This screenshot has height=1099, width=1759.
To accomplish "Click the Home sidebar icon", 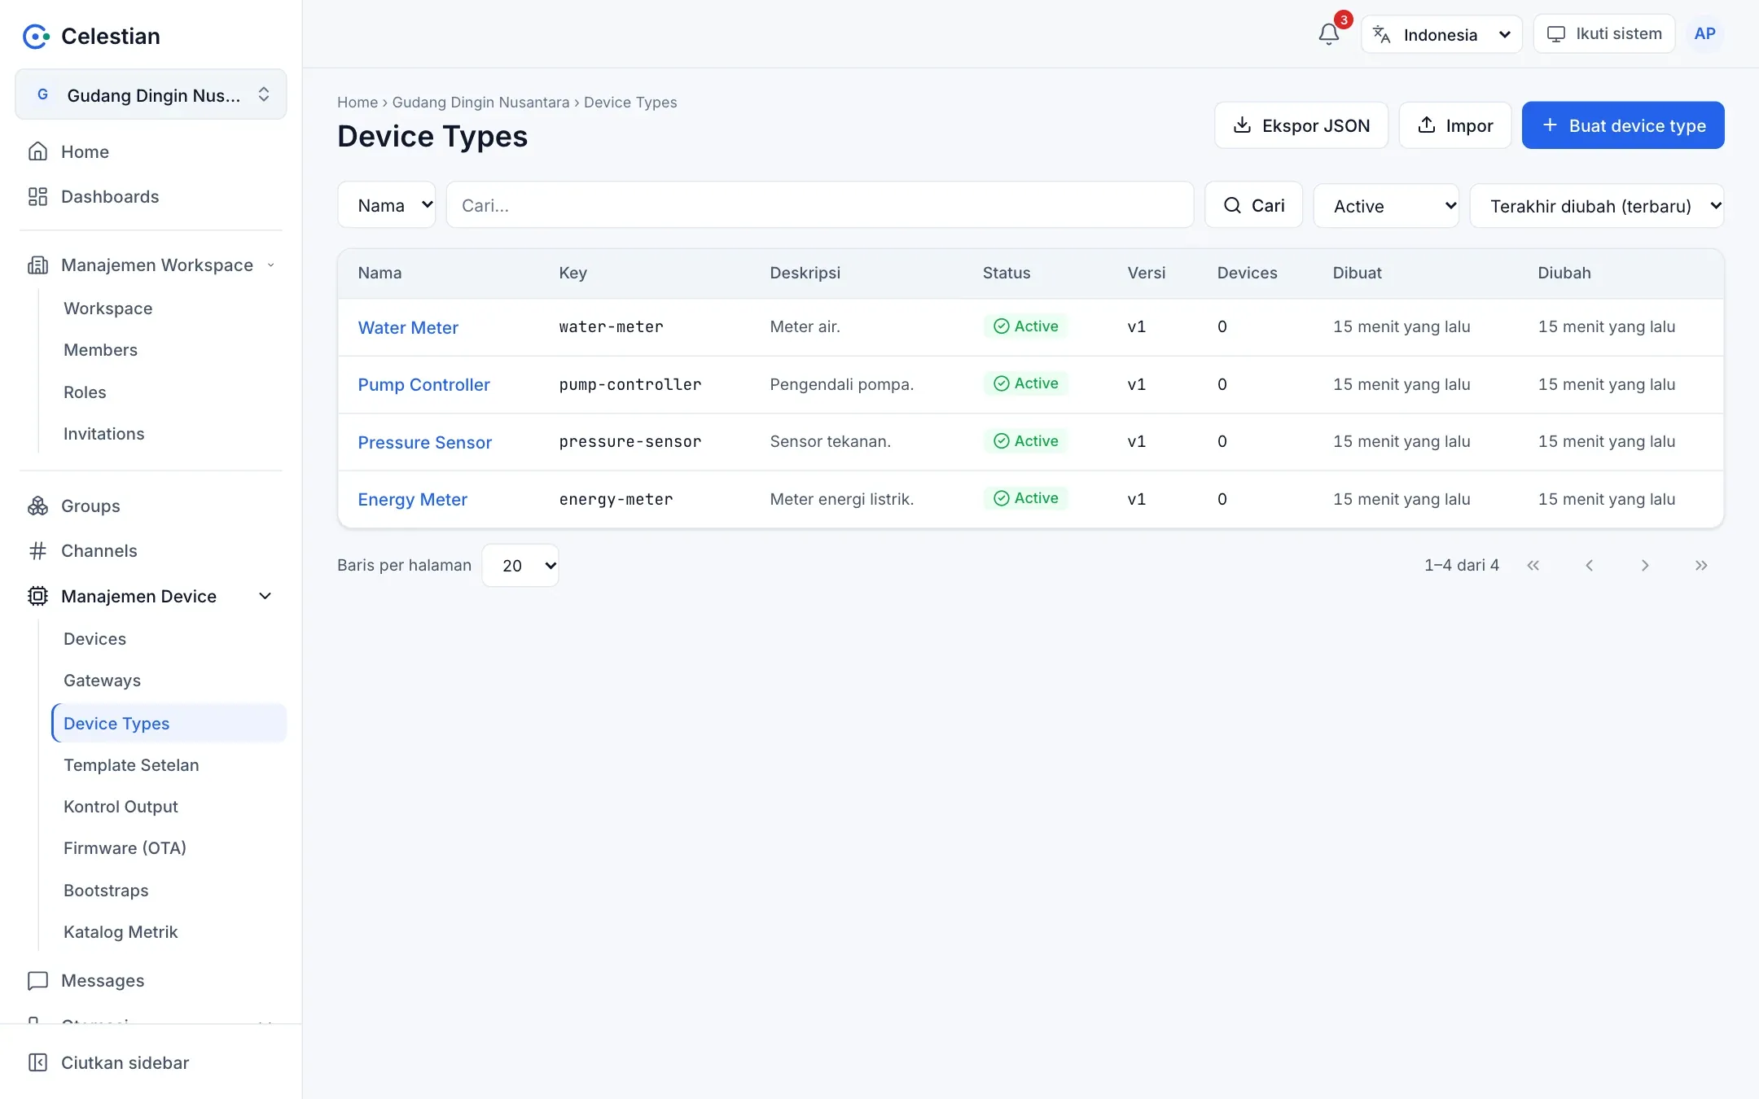I will click(37, 151).
